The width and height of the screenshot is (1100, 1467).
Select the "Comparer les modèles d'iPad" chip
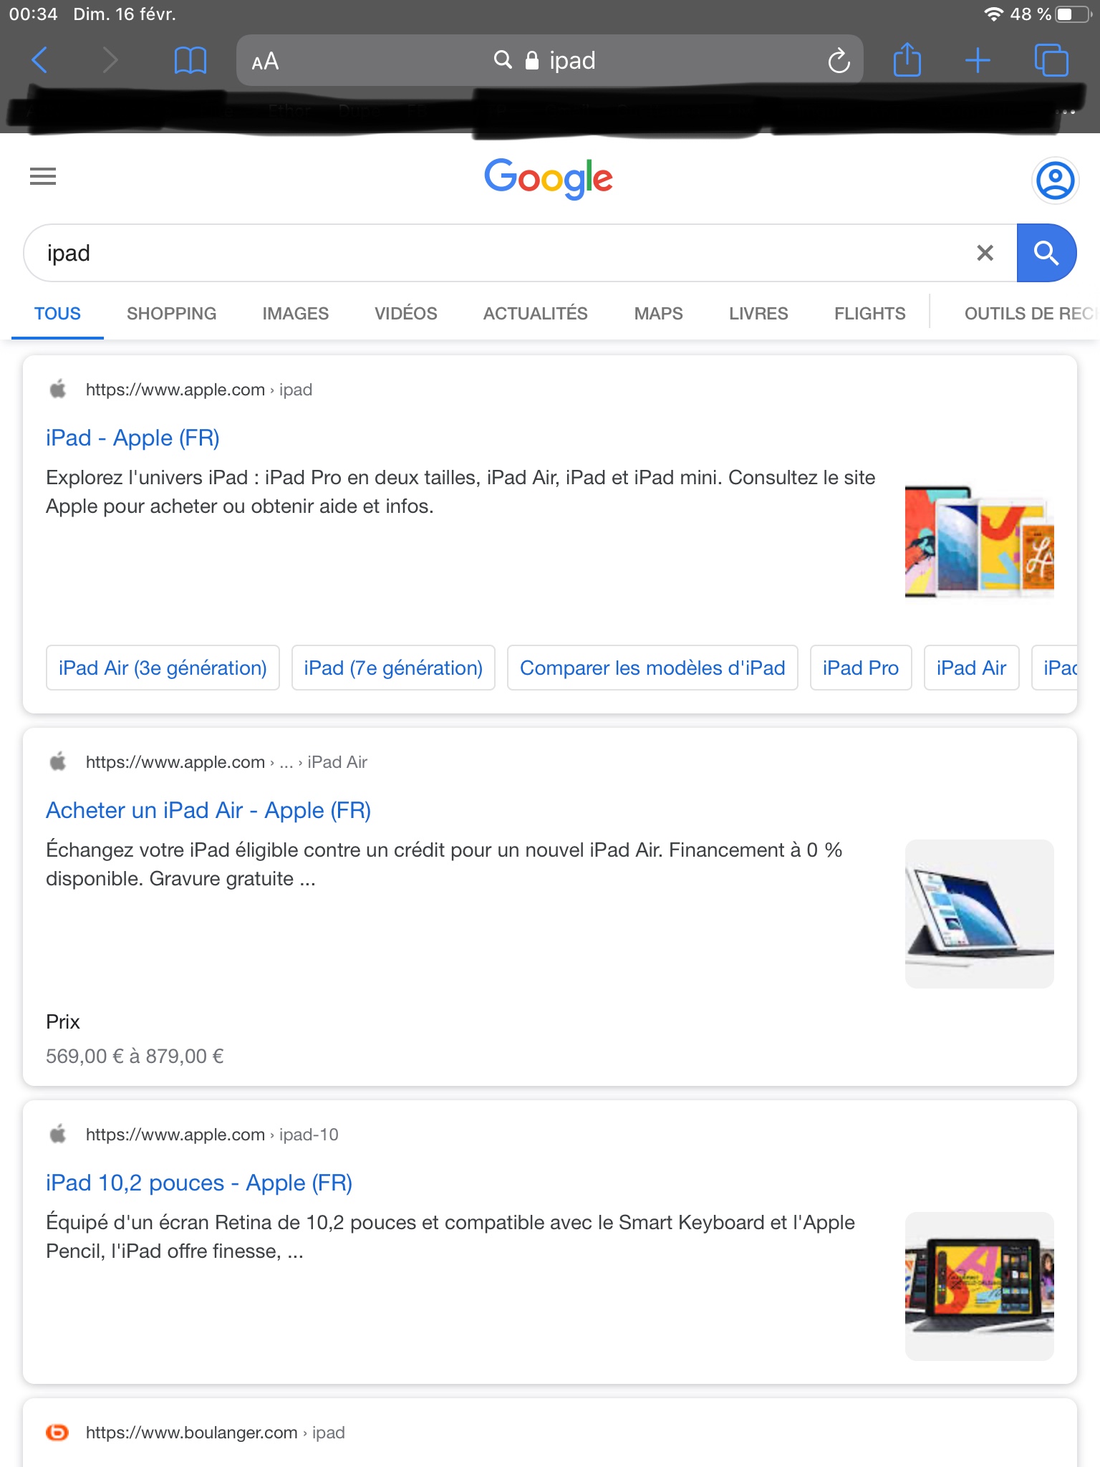[x=652, y=668]
